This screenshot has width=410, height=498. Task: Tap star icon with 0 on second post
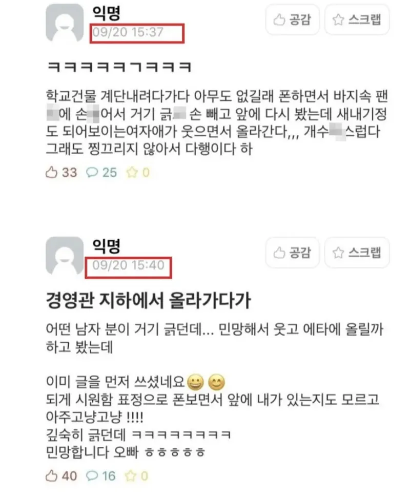coord(131,476)
